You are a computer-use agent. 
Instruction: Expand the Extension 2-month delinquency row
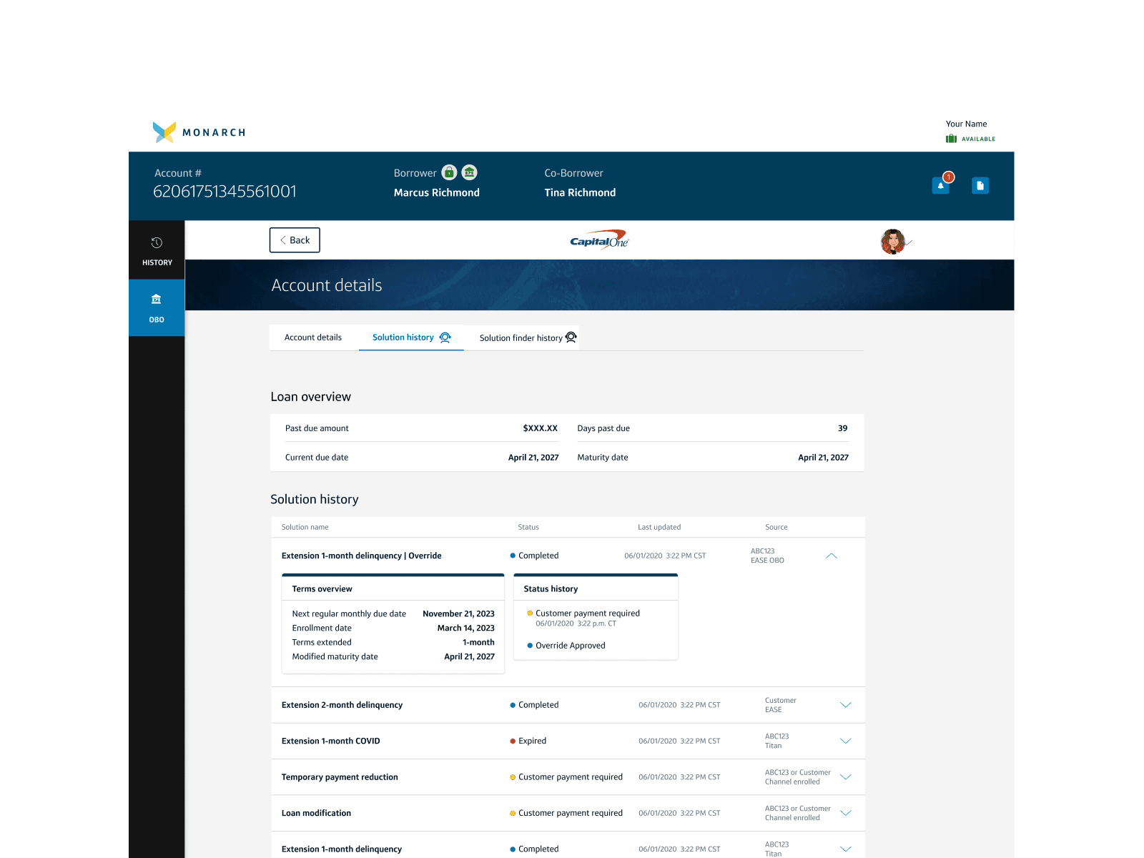pos(846,705)
